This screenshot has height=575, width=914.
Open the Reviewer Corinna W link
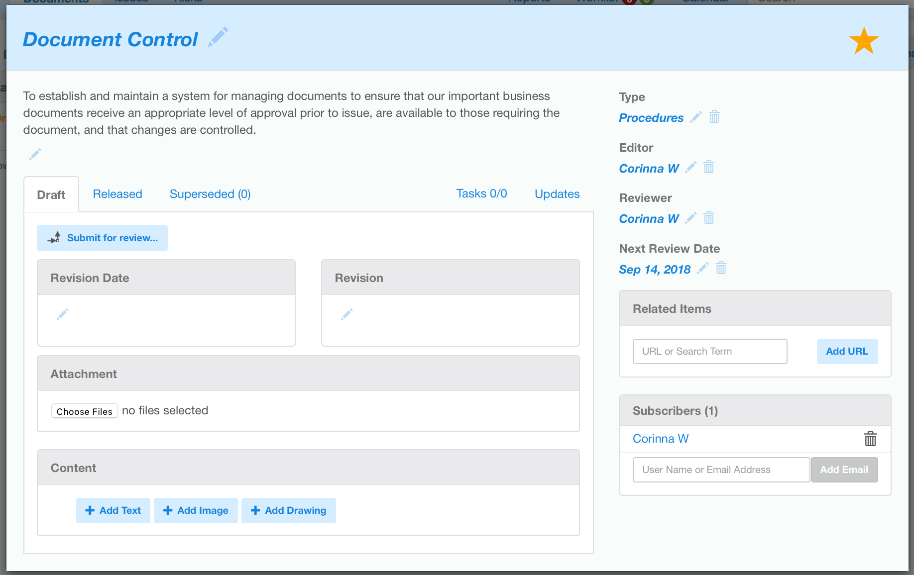649,219
